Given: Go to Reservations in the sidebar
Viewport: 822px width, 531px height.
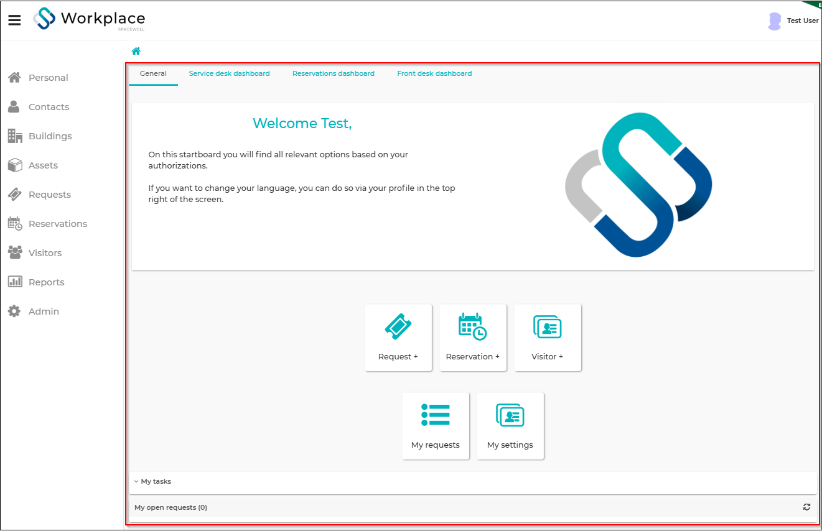Looking at the screenshot, I should pos(58,224).
